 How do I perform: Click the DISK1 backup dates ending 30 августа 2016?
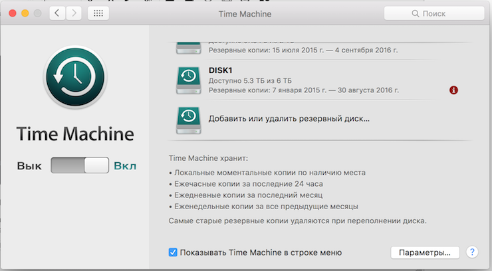pyautogui.click(x=304, y=90)
